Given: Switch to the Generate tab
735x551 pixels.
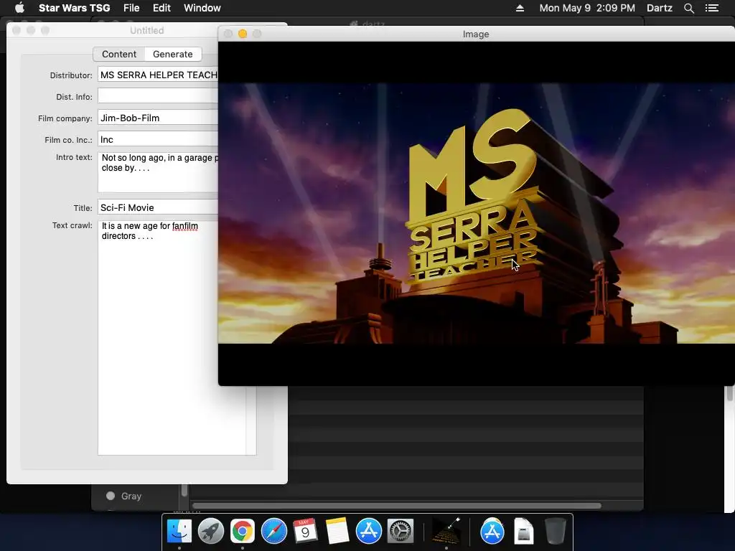Looking at the screenshot, I should click(x=172, y=55).
